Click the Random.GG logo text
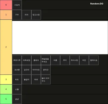This screenshot has width=108, height=104. tap(97, 4)
